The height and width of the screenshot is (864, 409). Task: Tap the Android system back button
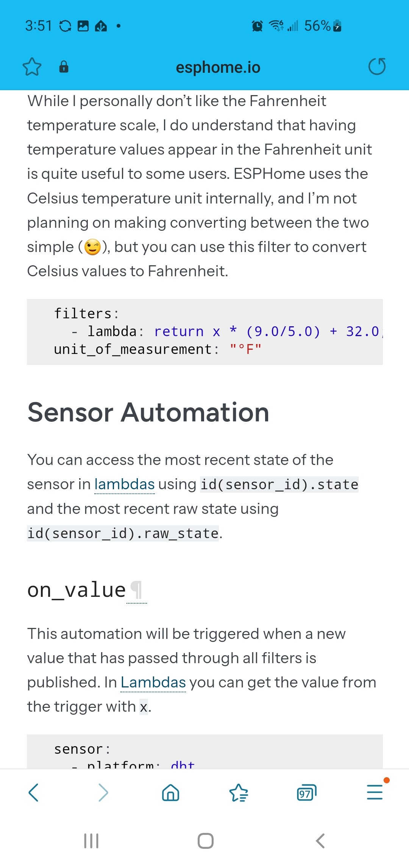click(320, 841)
